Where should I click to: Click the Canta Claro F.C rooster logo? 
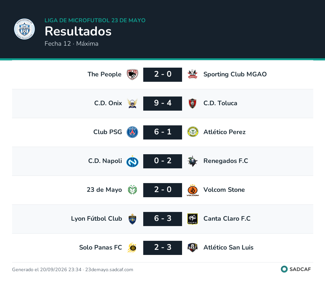[x=193, y=219]
